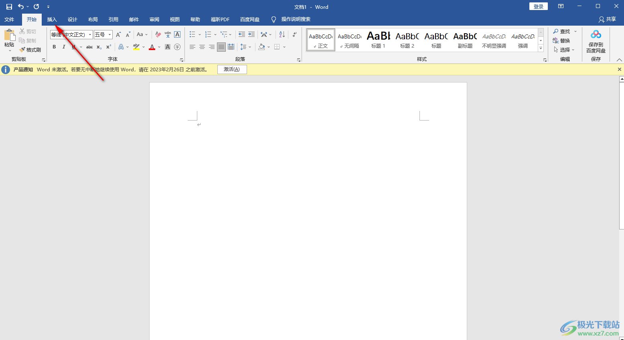
Task: Apply the character border icon
Action: pos(177,34)
